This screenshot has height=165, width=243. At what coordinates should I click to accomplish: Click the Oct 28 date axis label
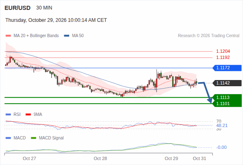(100, 158)
